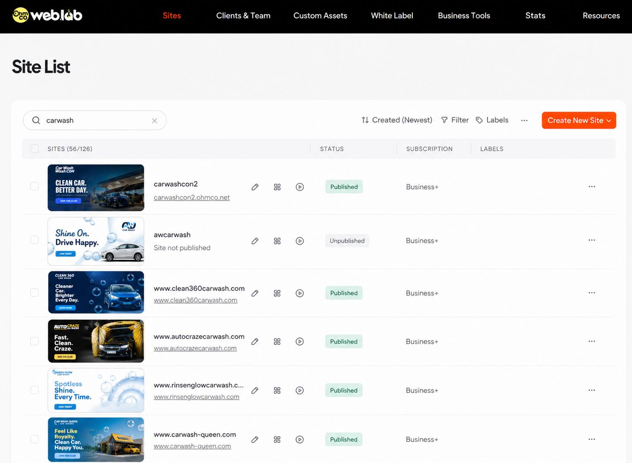Clear the carwash search with X icon
632x463 pixels.
click(154, 121)
